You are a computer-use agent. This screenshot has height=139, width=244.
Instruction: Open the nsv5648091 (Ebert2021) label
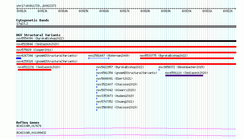[x=114, y=79]
